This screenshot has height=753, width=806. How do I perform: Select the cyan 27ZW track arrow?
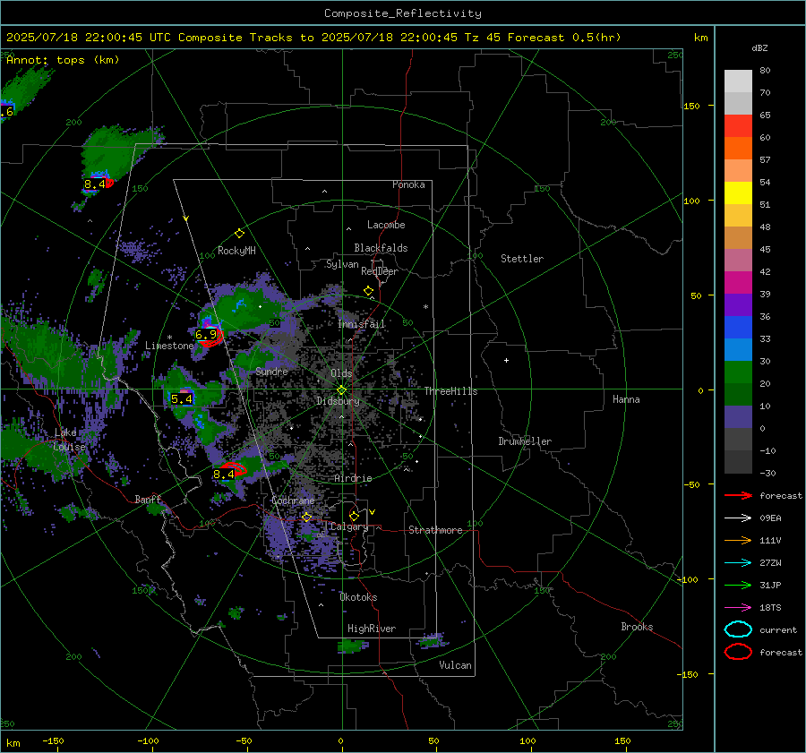(x=738, y=563)
